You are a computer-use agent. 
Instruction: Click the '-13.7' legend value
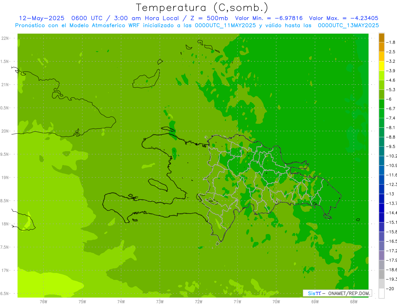pos(391,203)
